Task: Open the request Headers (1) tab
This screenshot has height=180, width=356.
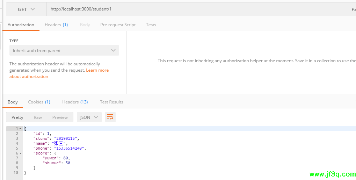Action: click(x=56, y=25)
